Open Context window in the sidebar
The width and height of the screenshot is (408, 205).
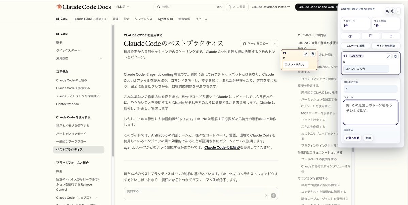(x=68, y=104)
